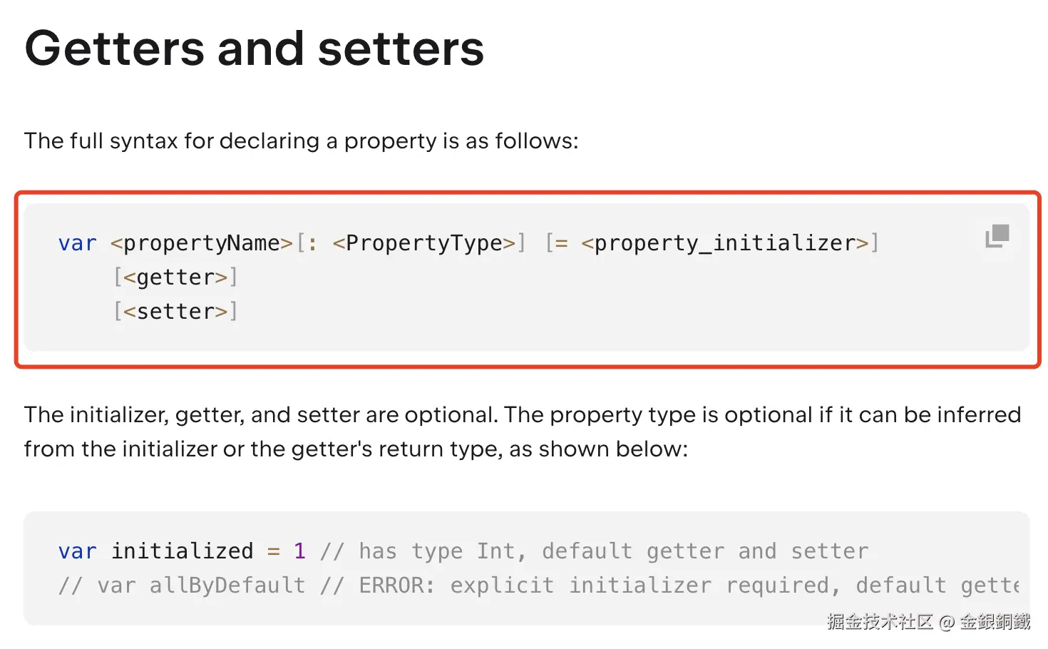The height and width of the screenshot is (649, 1048).
Task: Click the word "initialized" in the second code block
Action: (182, 551)
